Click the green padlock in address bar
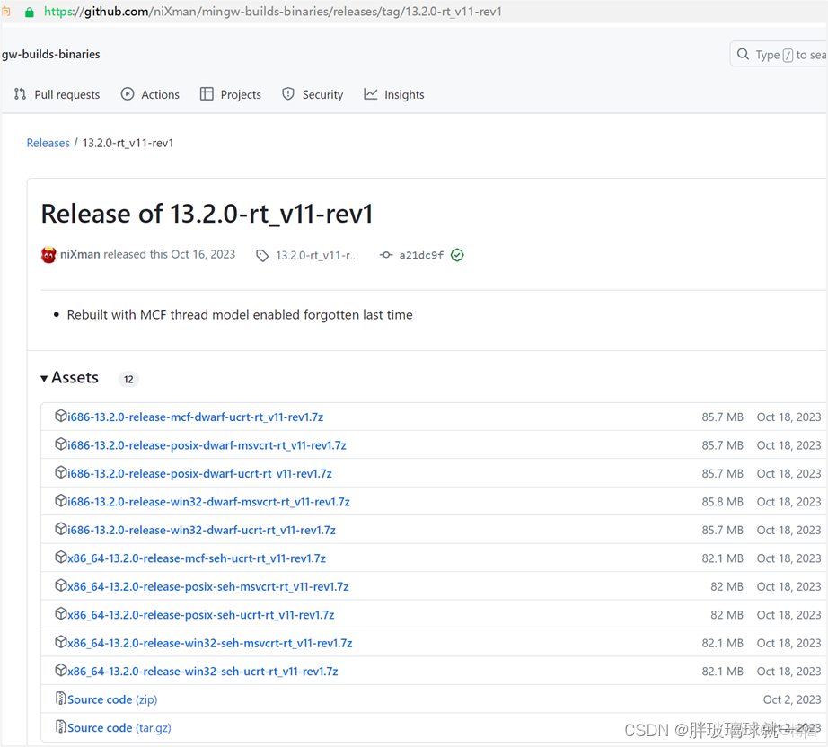 (x=30, y=12)
